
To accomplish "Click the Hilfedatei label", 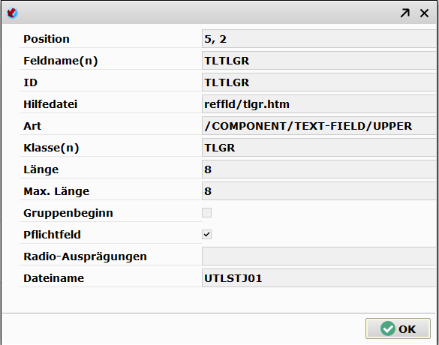I will click(50, 104).
